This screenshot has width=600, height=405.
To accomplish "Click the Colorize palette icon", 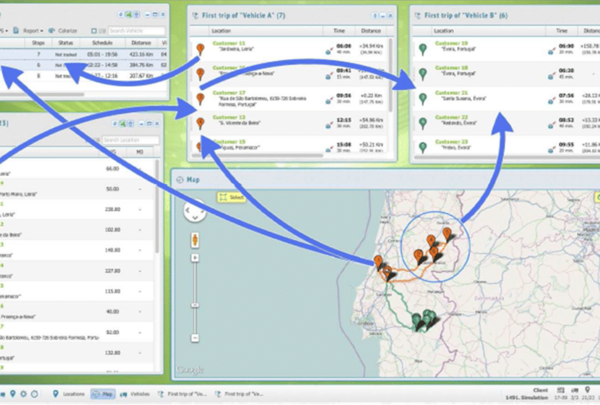I will 52,31.
